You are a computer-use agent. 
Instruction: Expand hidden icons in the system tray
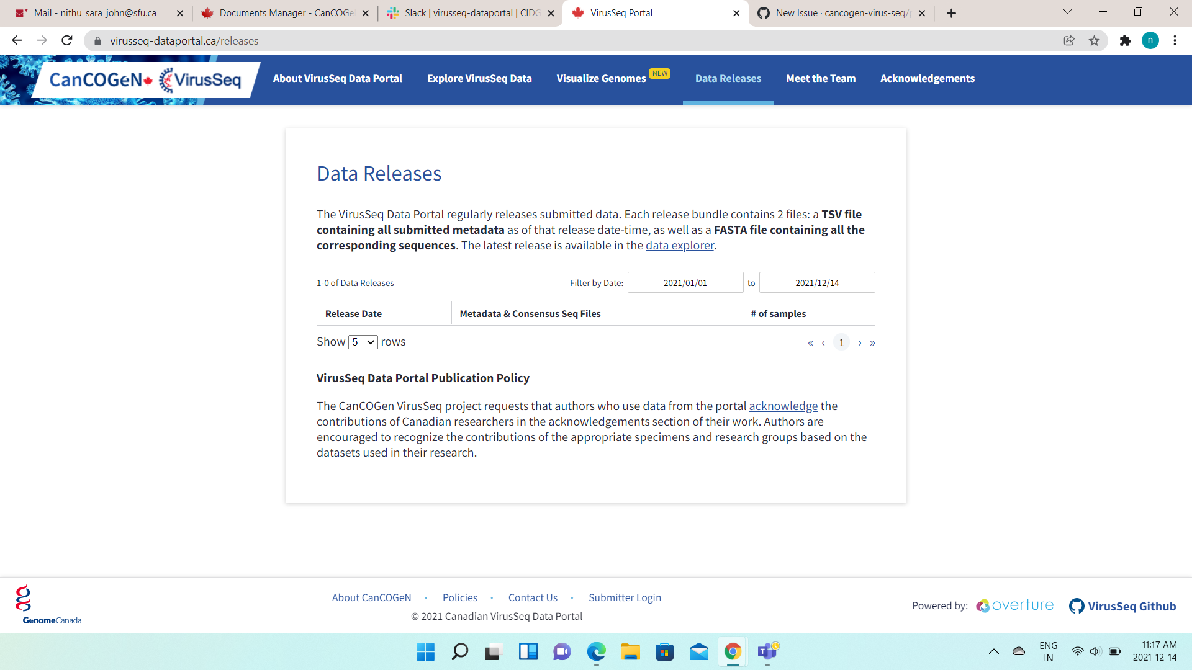993,652
